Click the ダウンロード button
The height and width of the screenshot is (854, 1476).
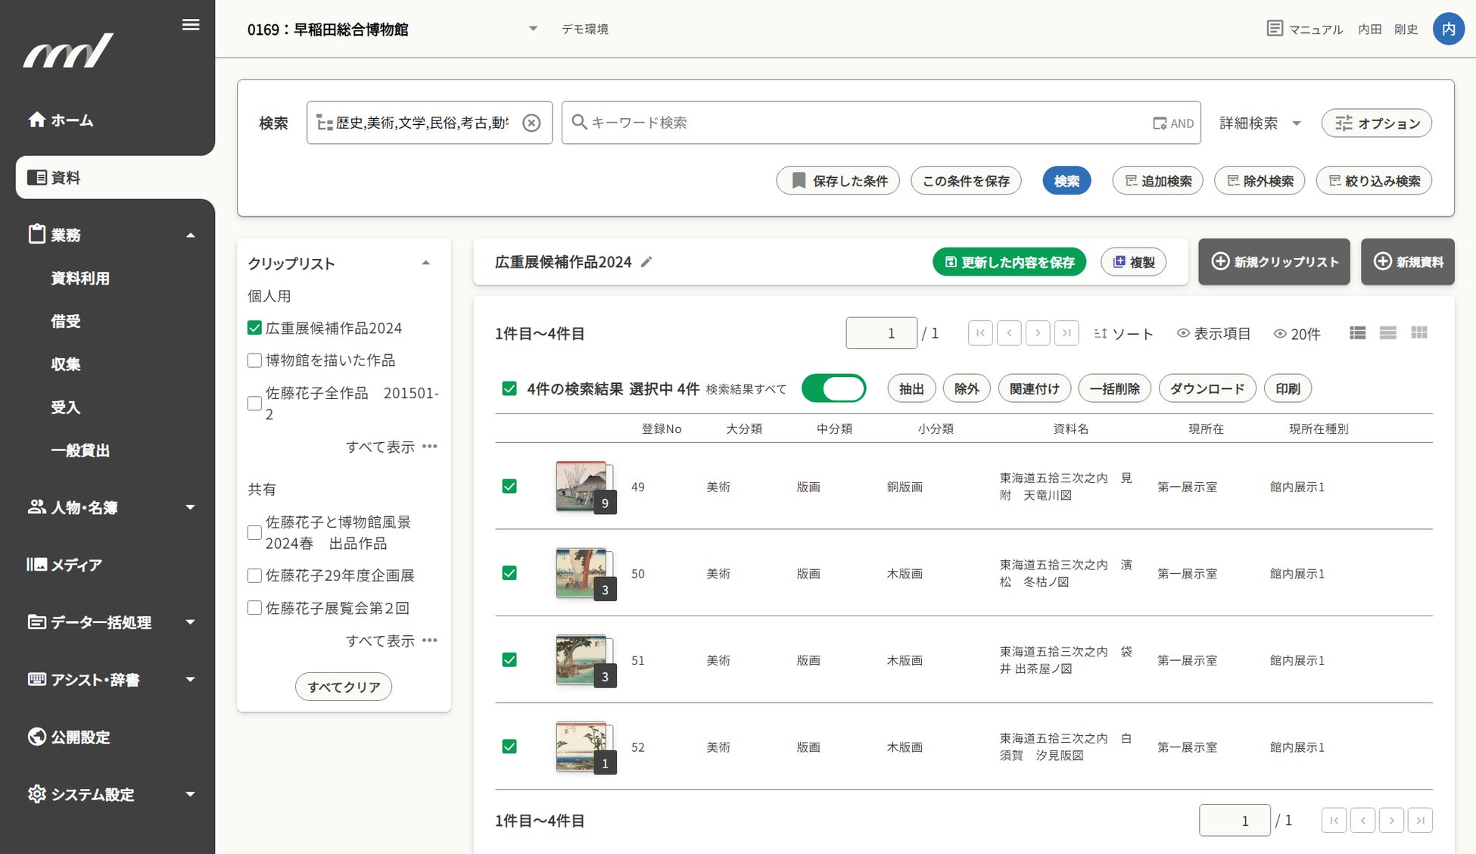1207,388
